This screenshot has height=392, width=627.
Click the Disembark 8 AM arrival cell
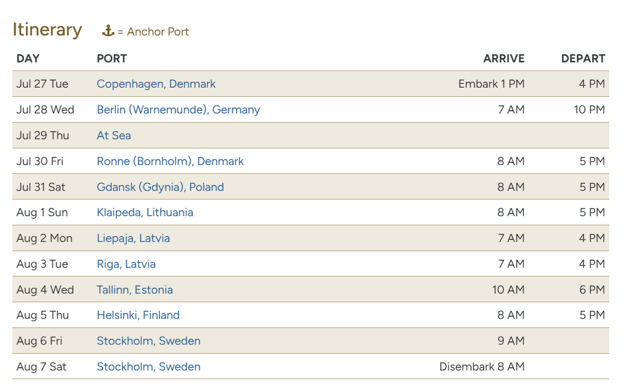tap(481, 367)
